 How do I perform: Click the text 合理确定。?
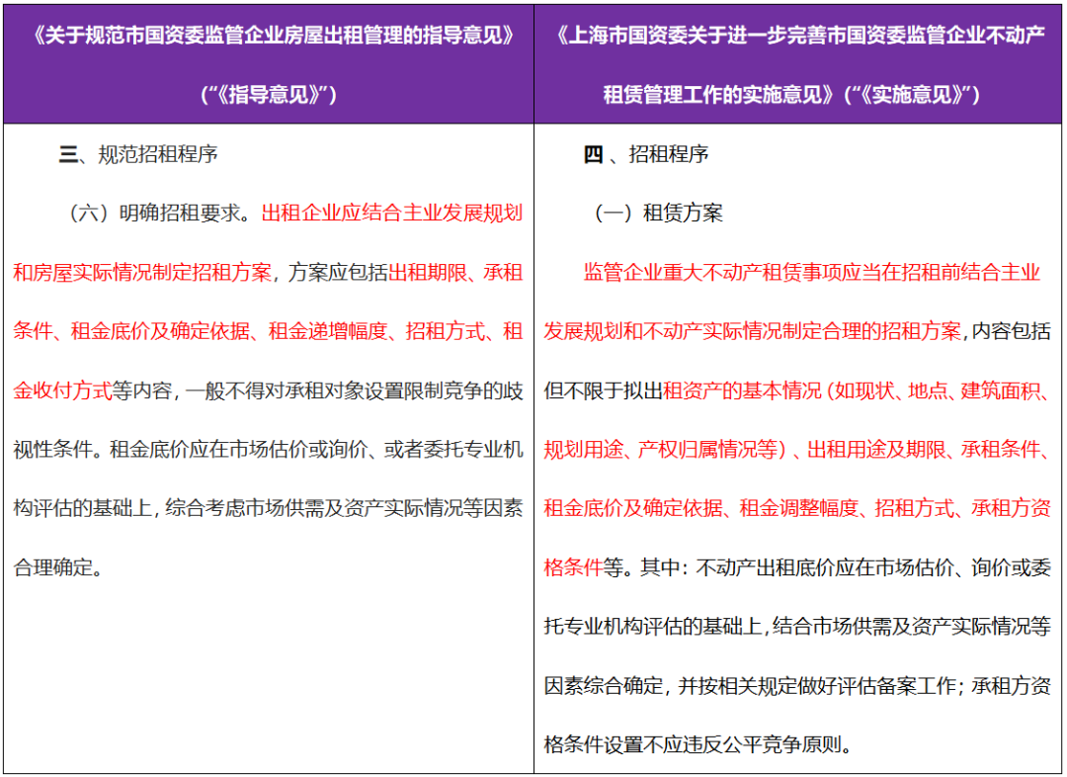pos(58,567)
